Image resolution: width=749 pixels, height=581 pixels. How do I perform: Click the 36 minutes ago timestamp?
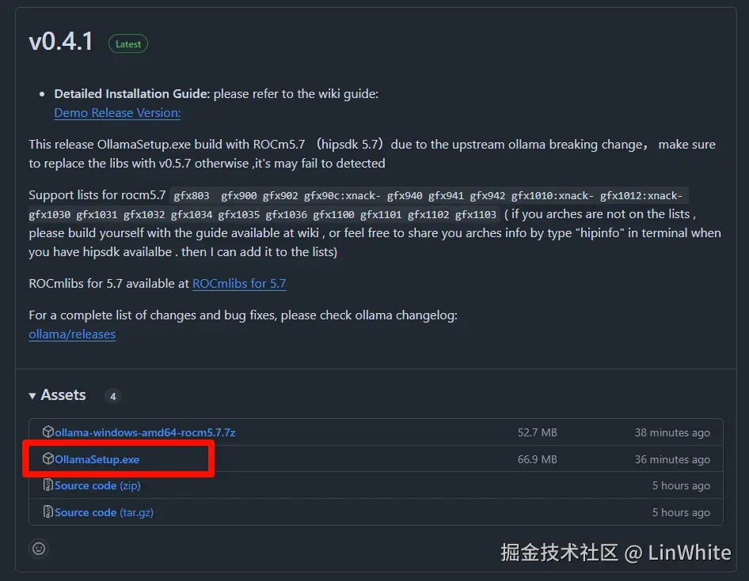tap(672, 458)
